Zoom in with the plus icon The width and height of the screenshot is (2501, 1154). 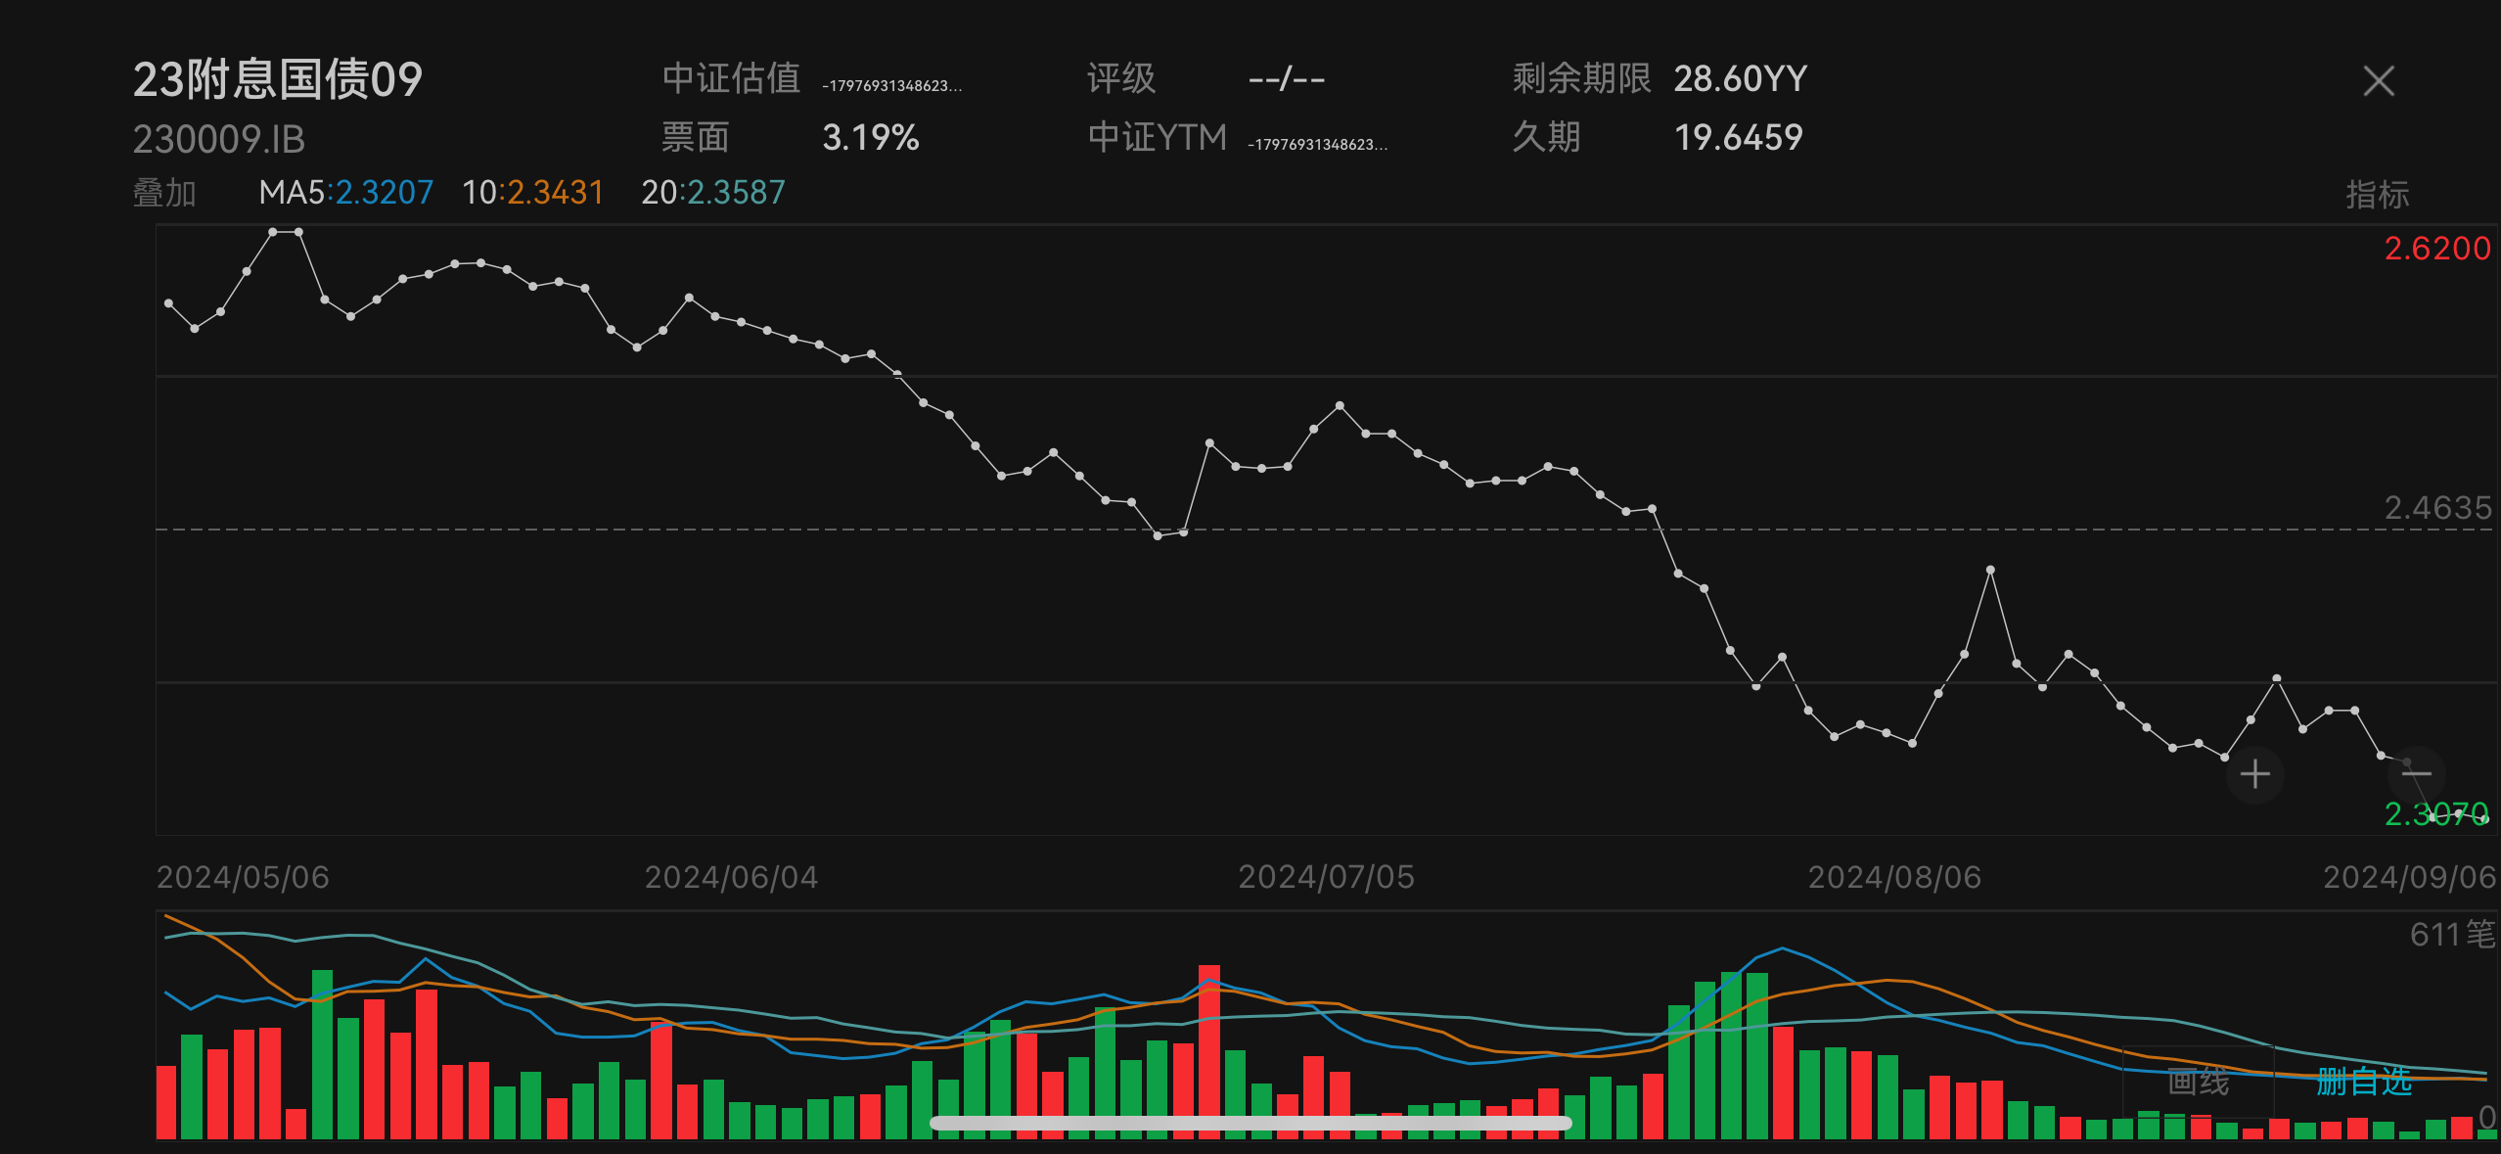coord(2254,774)
